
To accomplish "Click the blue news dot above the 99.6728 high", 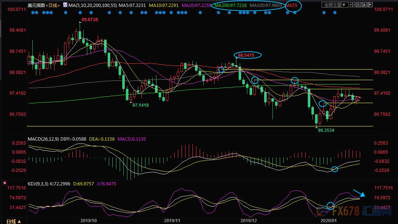I will coord(80,12).
